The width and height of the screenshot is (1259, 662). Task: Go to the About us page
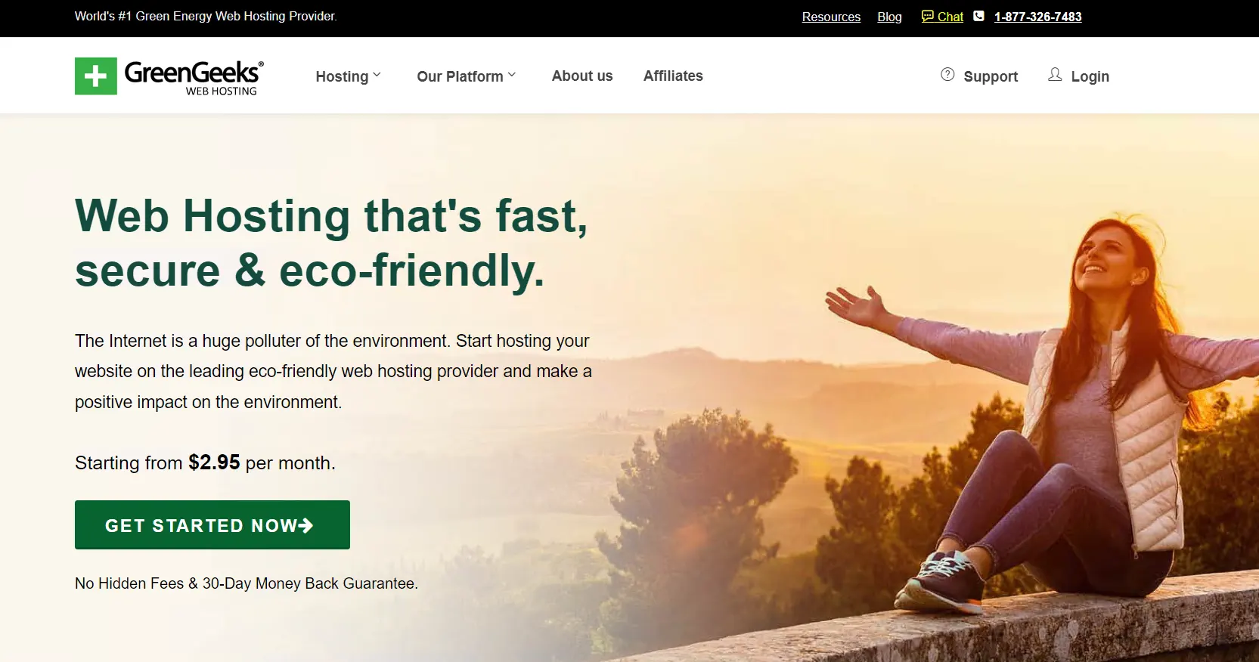click(x=582, y=76)
